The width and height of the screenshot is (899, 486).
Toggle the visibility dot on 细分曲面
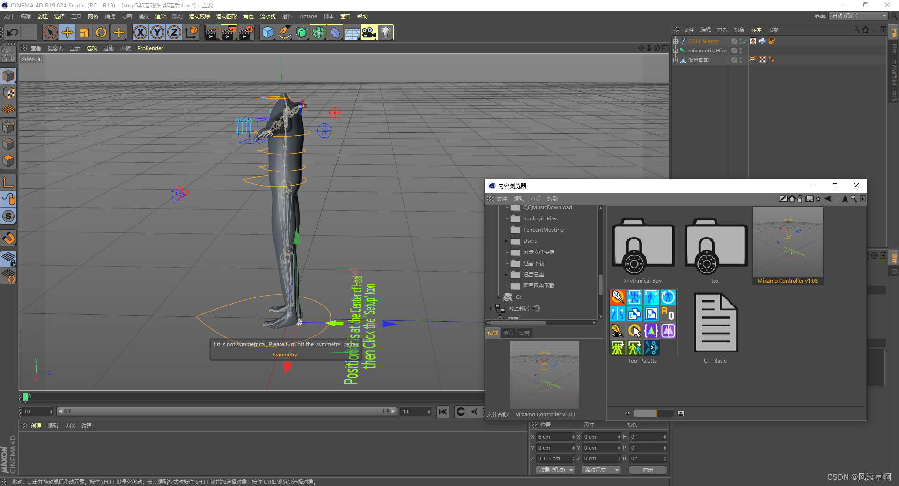pyautogui.click(x=740, y=58)
